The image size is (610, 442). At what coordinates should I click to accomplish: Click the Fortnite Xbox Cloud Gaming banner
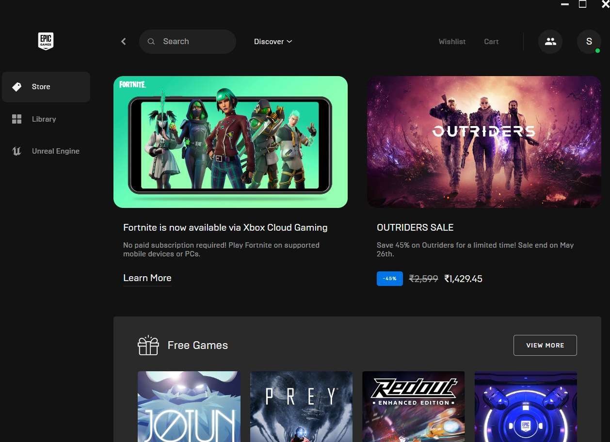tap(230, 142)
